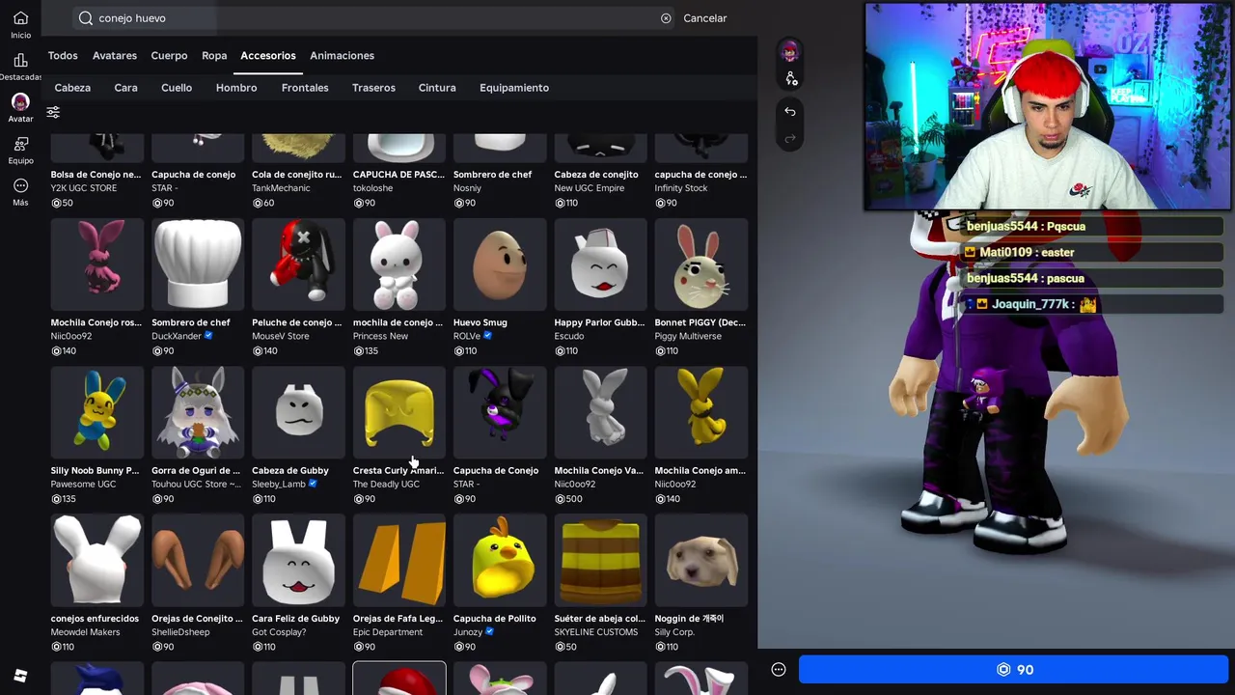Select the Mochila Conejo costing 500
The height and width of the screenshot is (695, 1235).
pyautogui.click(x=600, y=412)
